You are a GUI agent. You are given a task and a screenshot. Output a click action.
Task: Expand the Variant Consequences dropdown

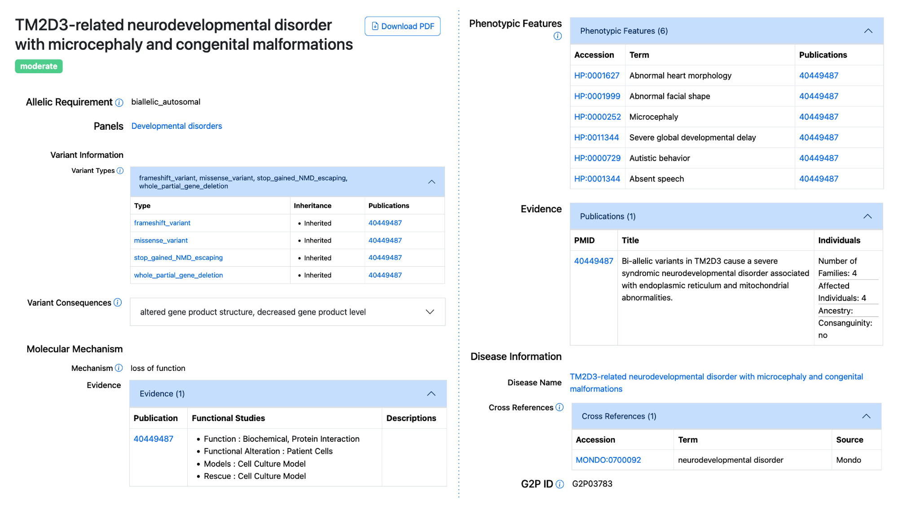[430, 312]
